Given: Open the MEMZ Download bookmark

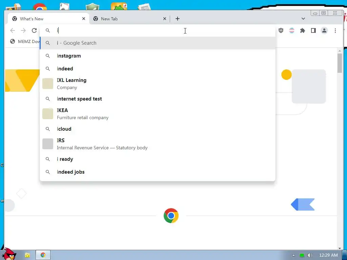Looking at the screenshot, I should [25, 41].
